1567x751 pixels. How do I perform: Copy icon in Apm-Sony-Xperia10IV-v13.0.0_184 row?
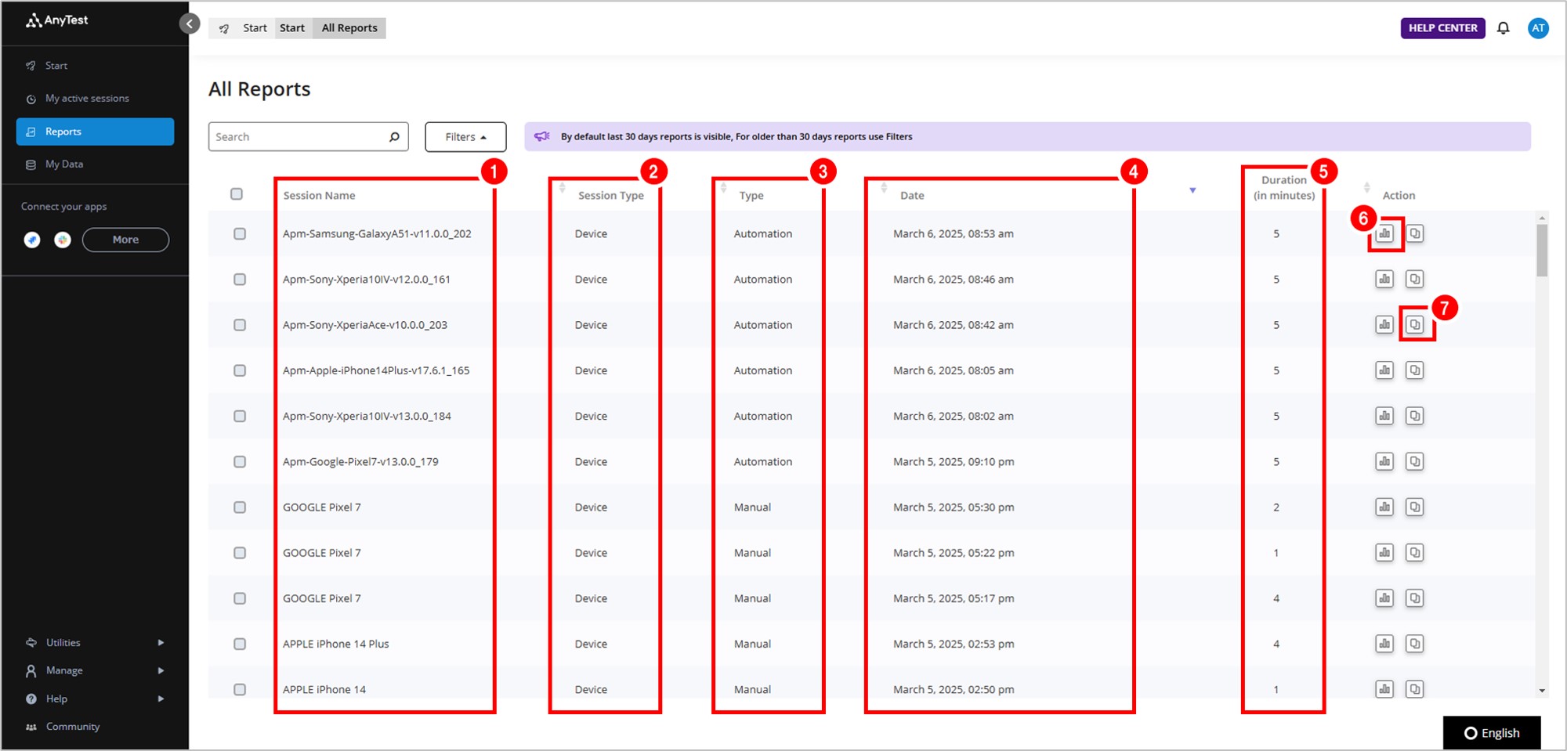pos(1414,416)
